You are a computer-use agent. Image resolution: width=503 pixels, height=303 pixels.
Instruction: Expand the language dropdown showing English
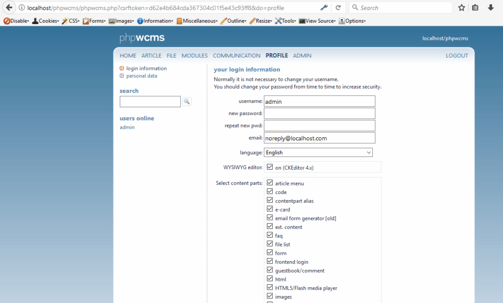point(318,152)
